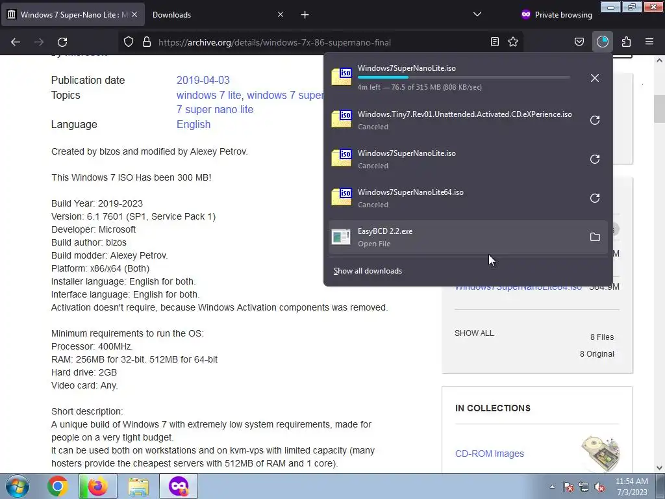Click the forward navigation arrow
The height and width of the screenshot is (499, 665).
(x=39, y=42)
